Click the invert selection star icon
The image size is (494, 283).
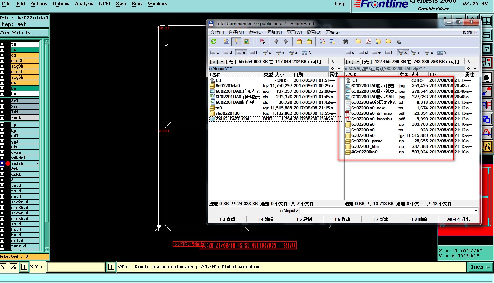coord(263,41)
